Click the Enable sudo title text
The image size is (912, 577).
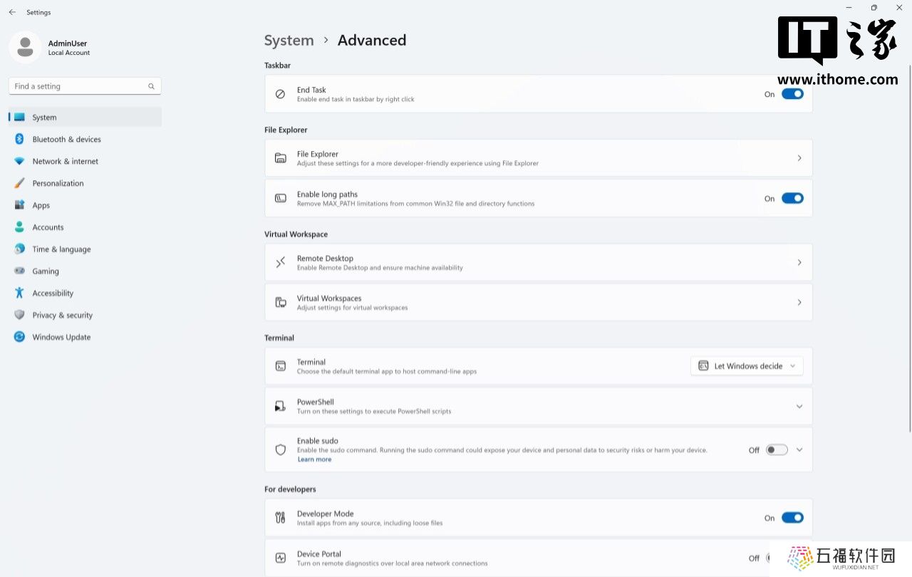317,441
